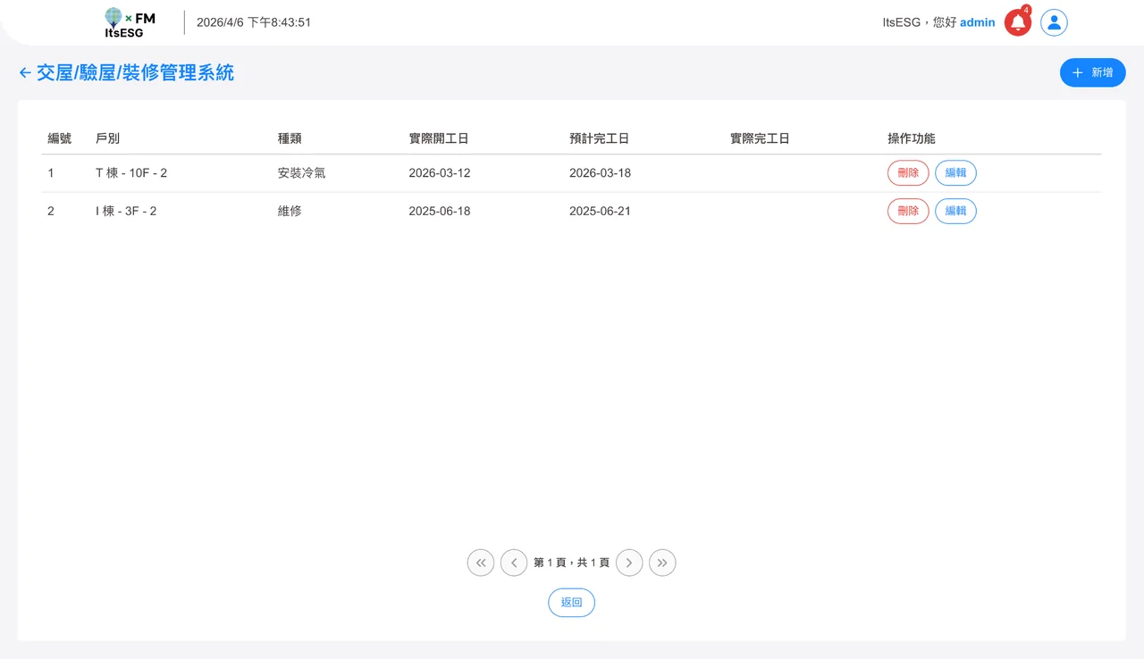Edit the T 棟 - 10F - 2 record

(x=955, y=173)
